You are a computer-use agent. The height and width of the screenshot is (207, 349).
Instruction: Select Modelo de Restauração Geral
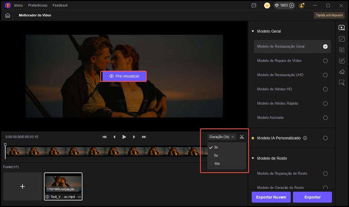tap(292, 46)
